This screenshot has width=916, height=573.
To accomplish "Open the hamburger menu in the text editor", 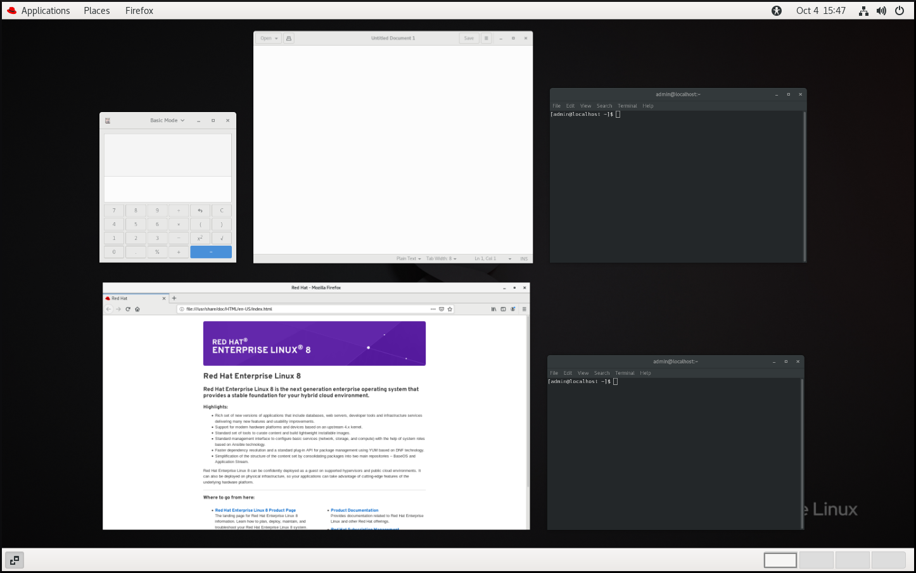I will pos(487,39).
